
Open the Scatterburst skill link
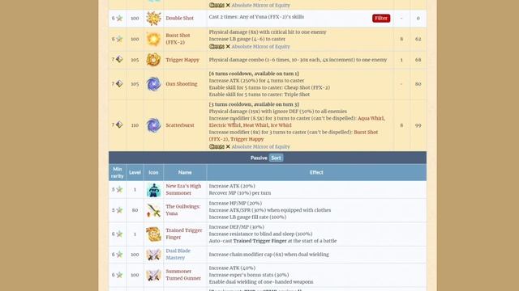click(180, 125)
